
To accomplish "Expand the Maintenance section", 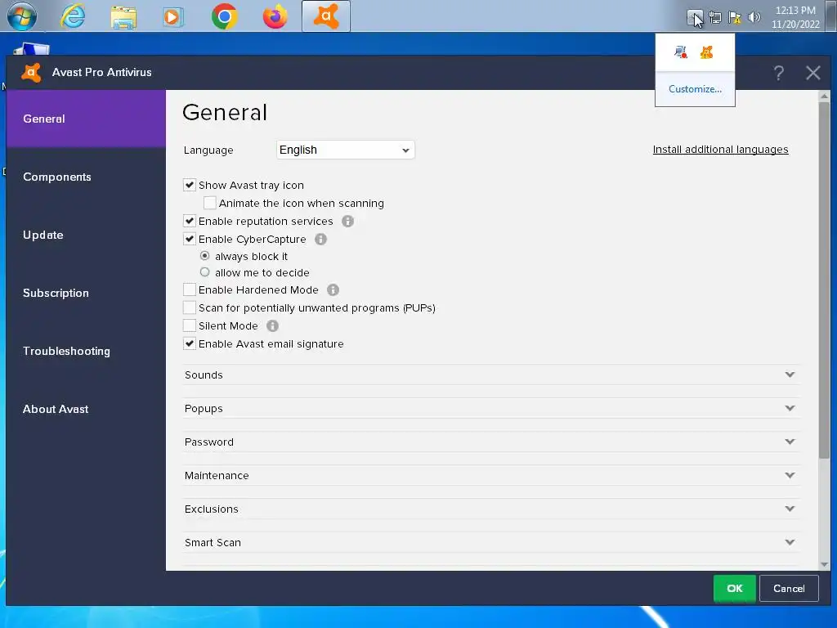I will click(491, 475).
